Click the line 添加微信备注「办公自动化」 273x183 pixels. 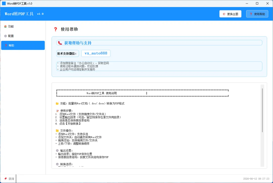tap(84, 63)
